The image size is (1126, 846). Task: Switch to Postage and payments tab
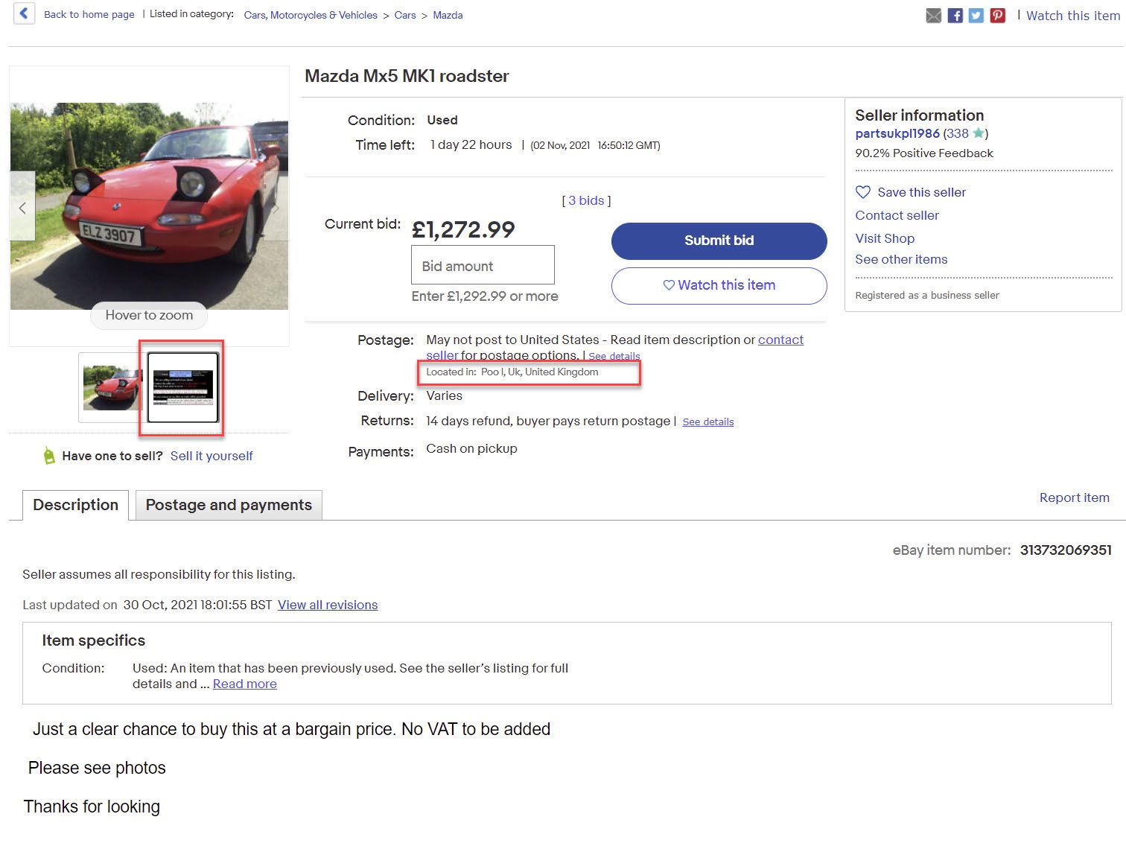pyautogui.click(x=229, y=505)
